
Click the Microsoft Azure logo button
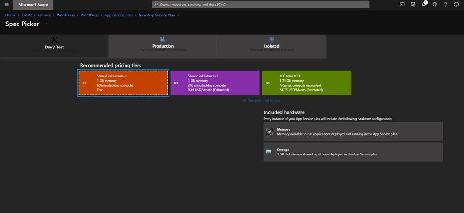click(33, 5)
